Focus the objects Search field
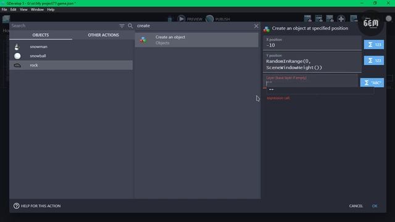Screen dimensions: 395x222 point(64,26)
